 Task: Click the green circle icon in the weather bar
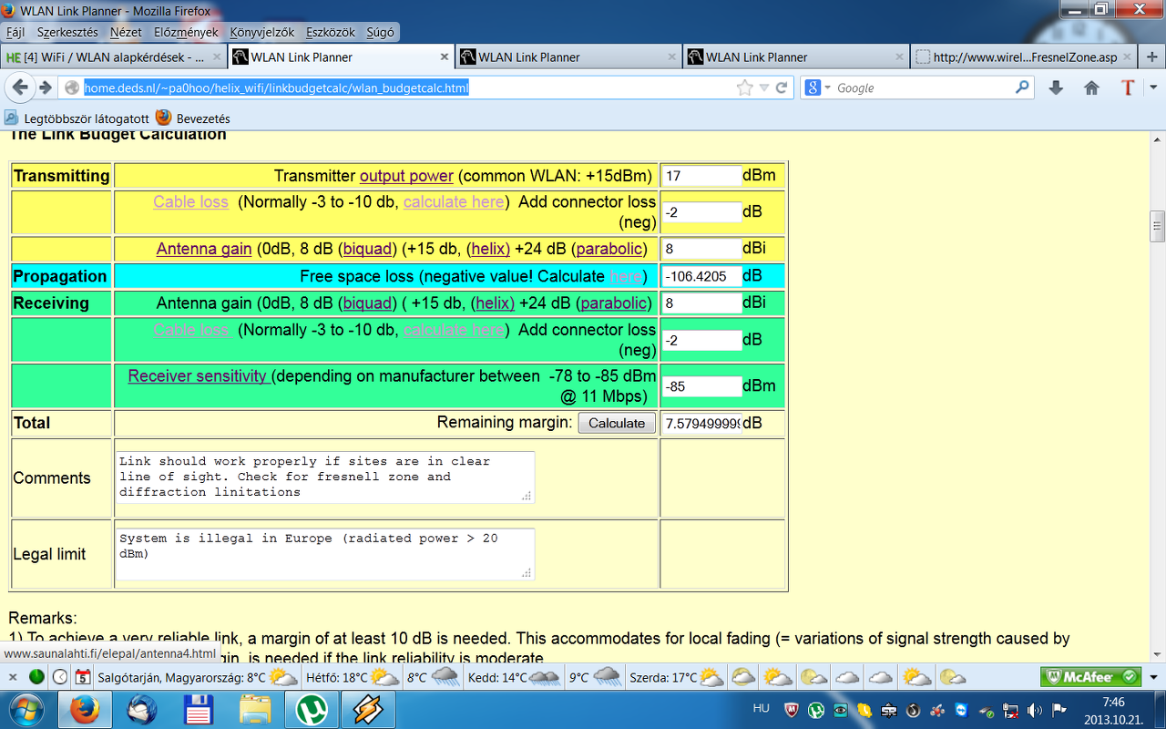[36, 677]
